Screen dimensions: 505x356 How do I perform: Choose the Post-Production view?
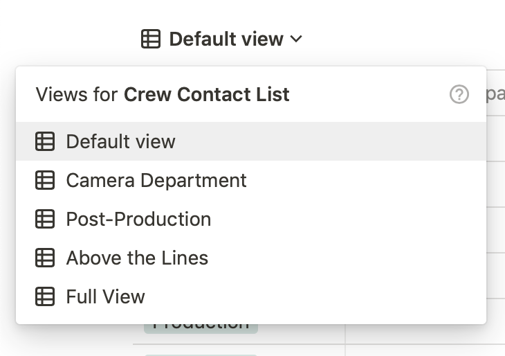(x=138, y=219)
